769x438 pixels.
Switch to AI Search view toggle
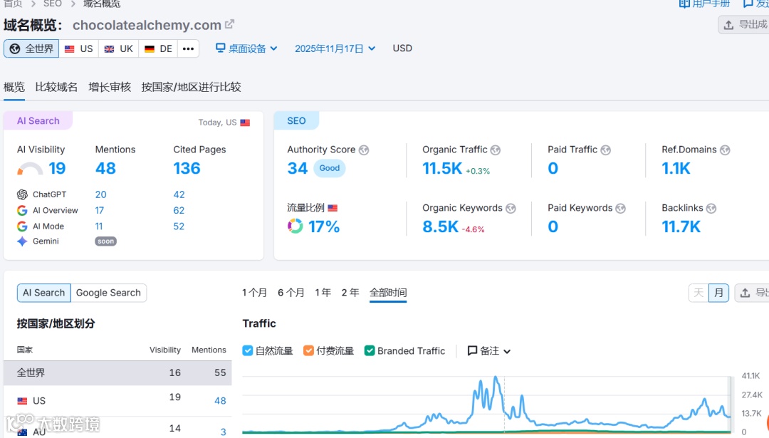coord(43,293)
